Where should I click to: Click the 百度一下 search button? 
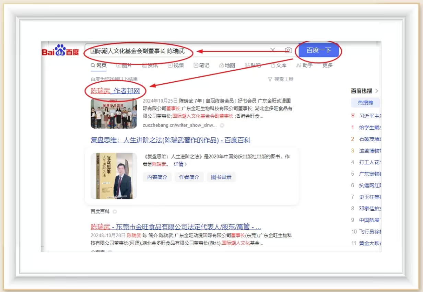(x=319, y=50)
